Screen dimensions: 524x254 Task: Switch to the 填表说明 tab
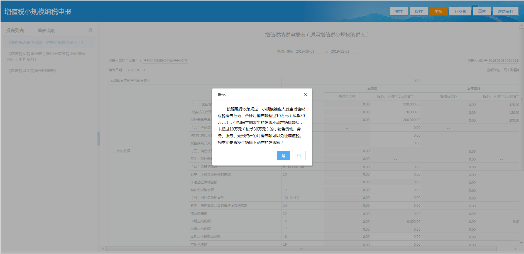point(46,30)
